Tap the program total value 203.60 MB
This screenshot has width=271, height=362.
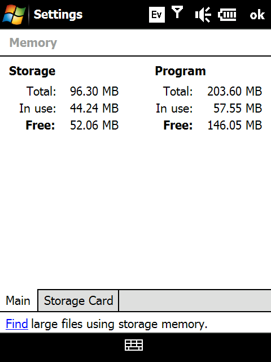coord(235,91)
